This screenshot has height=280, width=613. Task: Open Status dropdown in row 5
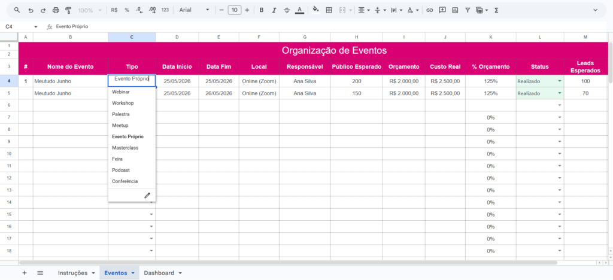pos(560,93)
